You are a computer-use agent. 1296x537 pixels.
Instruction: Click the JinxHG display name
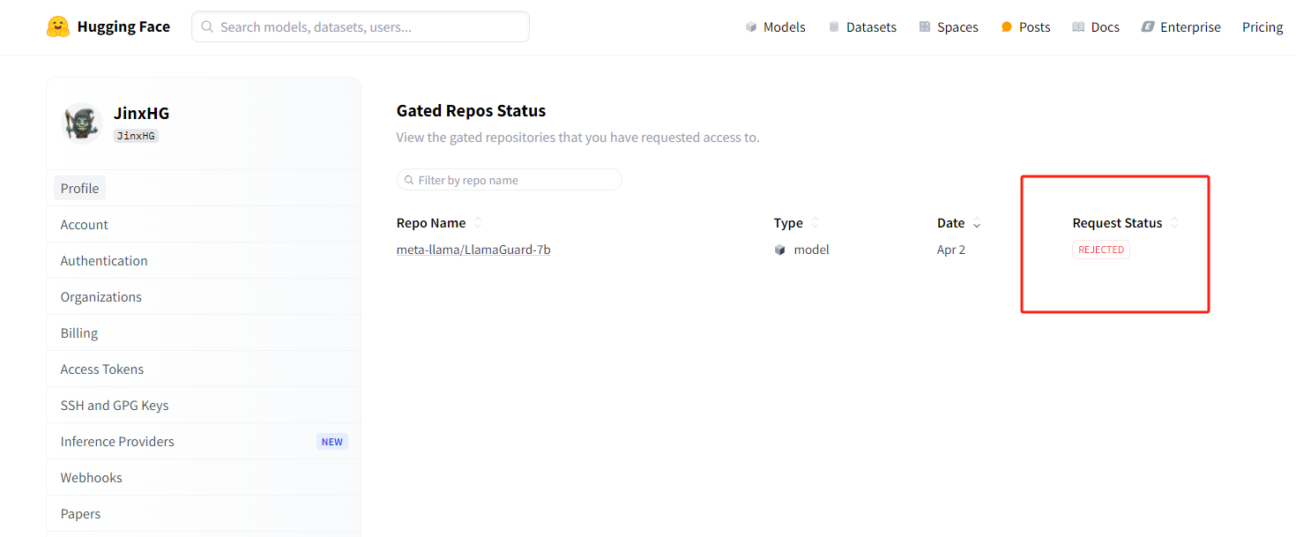point(141,113)
